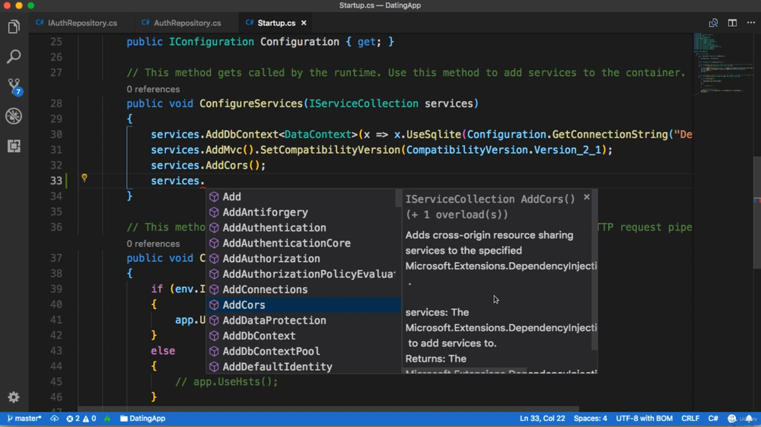
Task: Open the Explorer view in activity bar
Action: click(x=14, y=27)
